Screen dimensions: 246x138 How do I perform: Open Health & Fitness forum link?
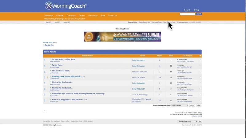point(139,77)
